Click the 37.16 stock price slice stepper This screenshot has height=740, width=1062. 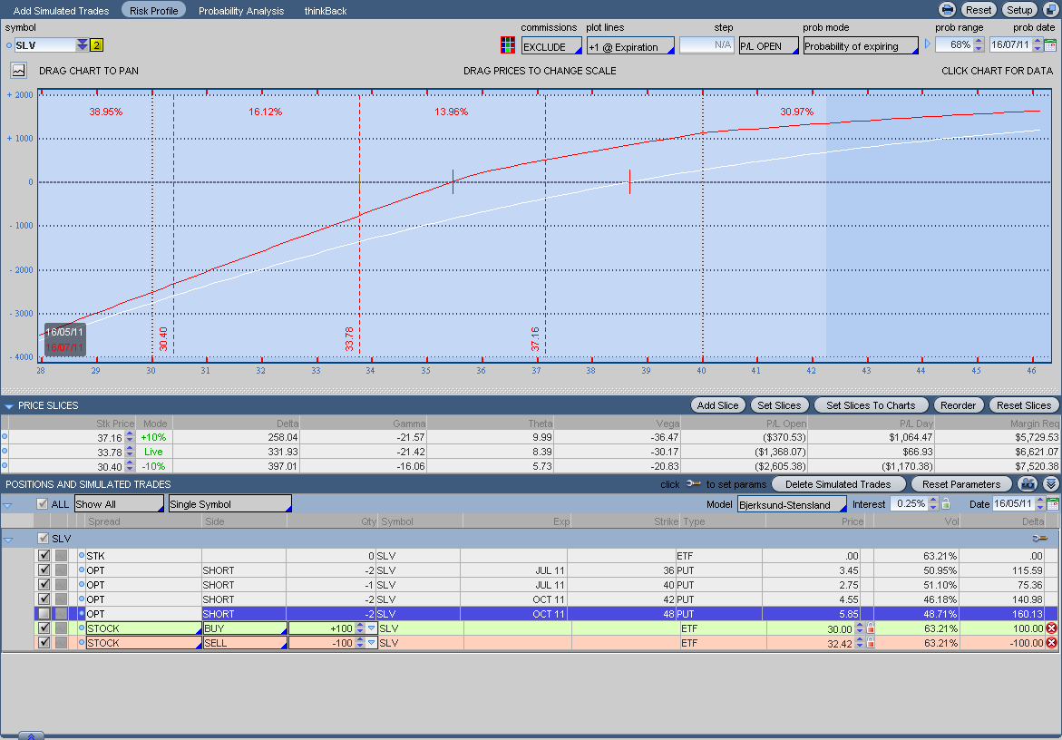click(130, 437)
